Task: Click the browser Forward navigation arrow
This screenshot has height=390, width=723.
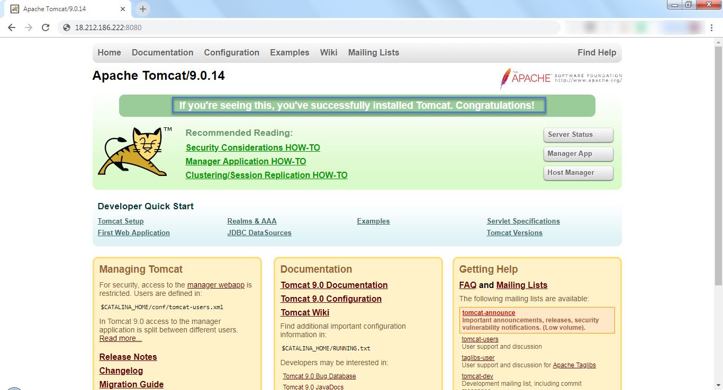Action: pyautogui.click(x=28, y=27)
